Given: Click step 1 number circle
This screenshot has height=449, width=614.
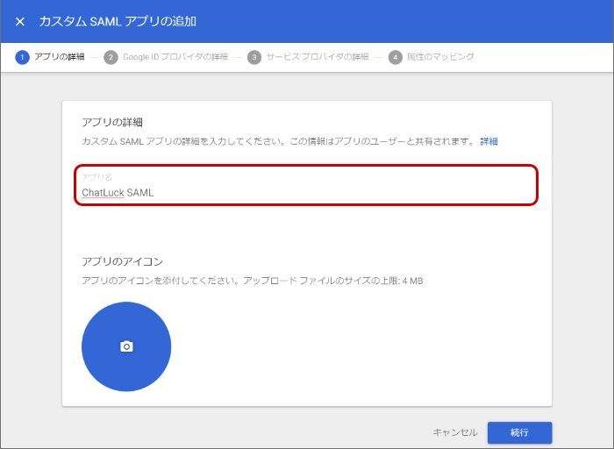Looking at the screenshot, I should pyautogui.click(x=22, y=57).
